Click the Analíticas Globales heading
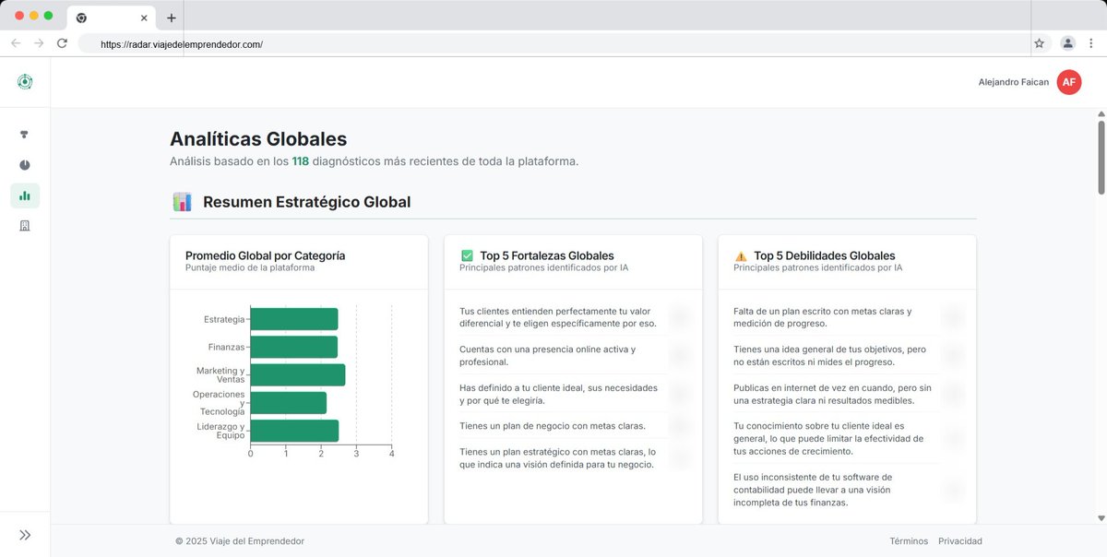The width and height of the screenshot is (1107, 557). click(x=258, y=139)
